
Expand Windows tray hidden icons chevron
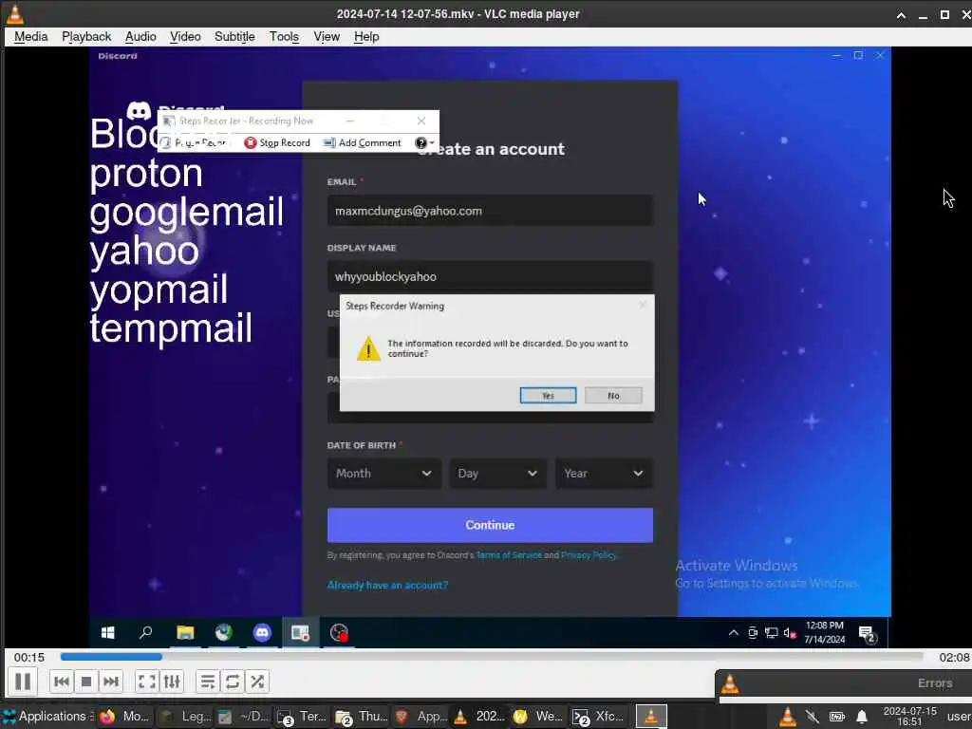tap(734, 632)
